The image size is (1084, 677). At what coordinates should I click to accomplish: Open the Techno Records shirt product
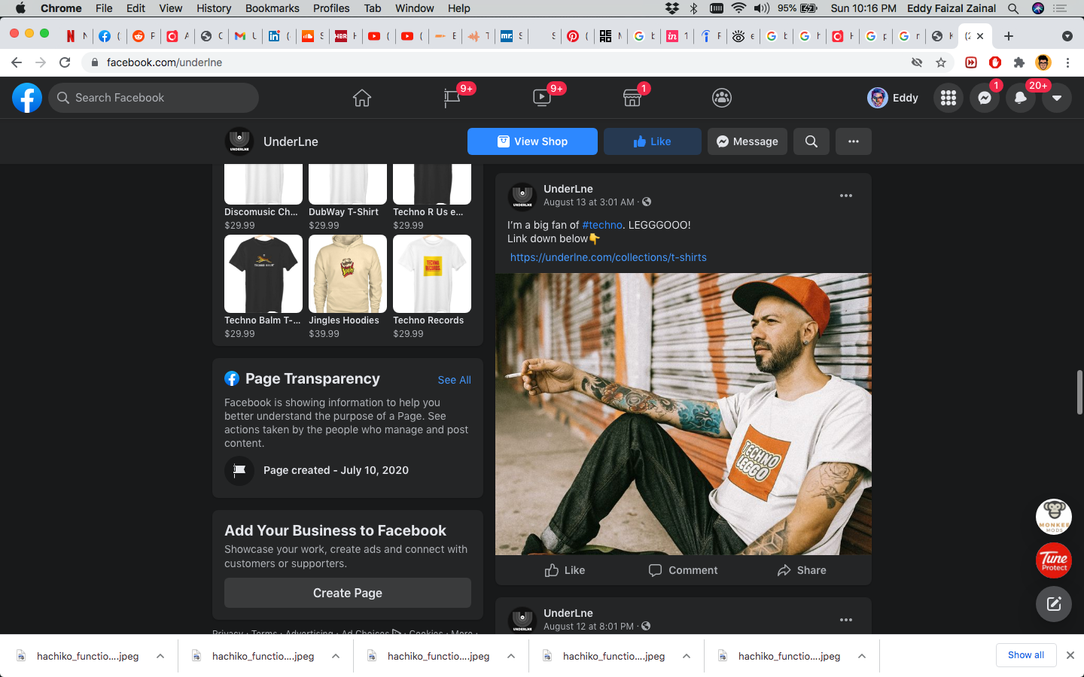click(432, 274)
